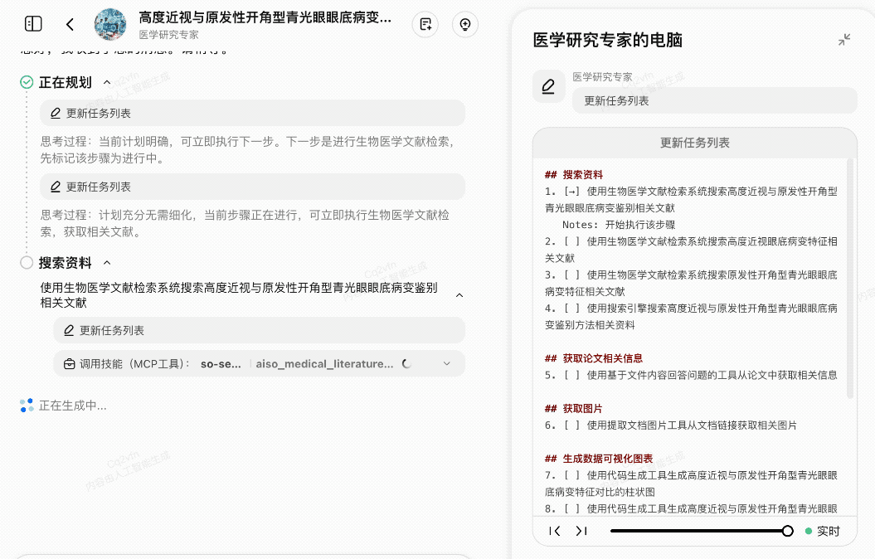The image size is (875, 559).
Task: Click the circle status beside 搜索资料
Action: pyautogui.click(x=27, y=263)
